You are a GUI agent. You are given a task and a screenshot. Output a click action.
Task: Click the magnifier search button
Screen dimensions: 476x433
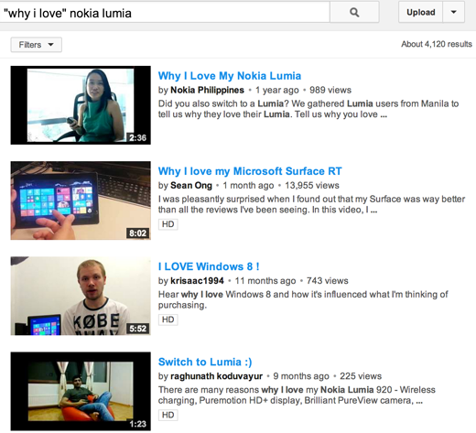point(354,12)
